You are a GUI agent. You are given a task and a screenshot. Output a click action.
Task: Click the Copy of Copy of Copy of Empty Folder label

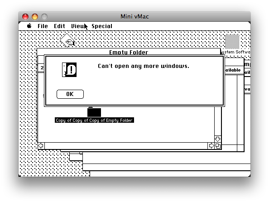(x=94, y=120)
